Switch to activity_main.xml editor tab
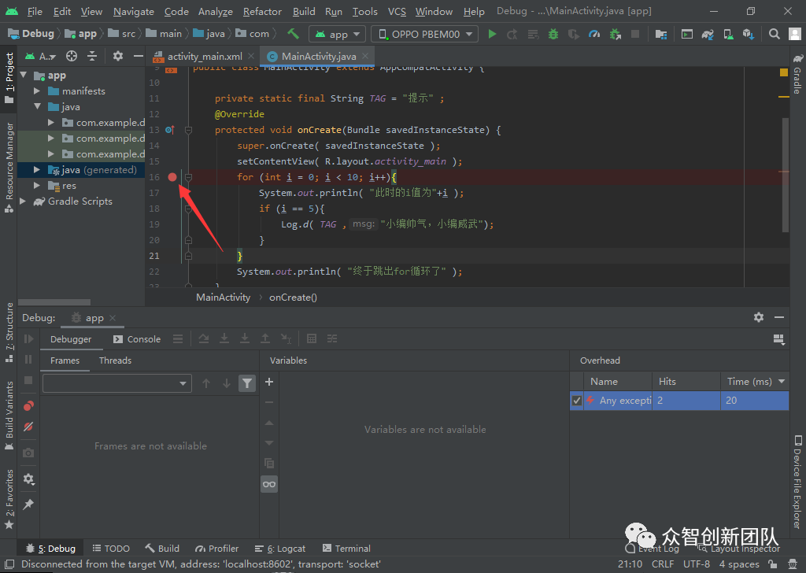Image resolution: width=806 pixels, height=573 pixels. 205,56
